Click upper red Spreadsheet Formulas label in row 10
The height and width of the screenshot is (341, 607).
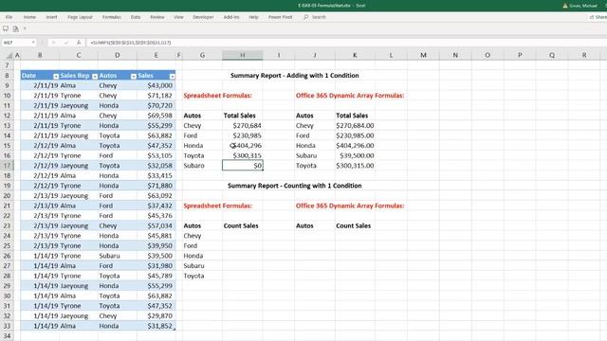point(217,96)
